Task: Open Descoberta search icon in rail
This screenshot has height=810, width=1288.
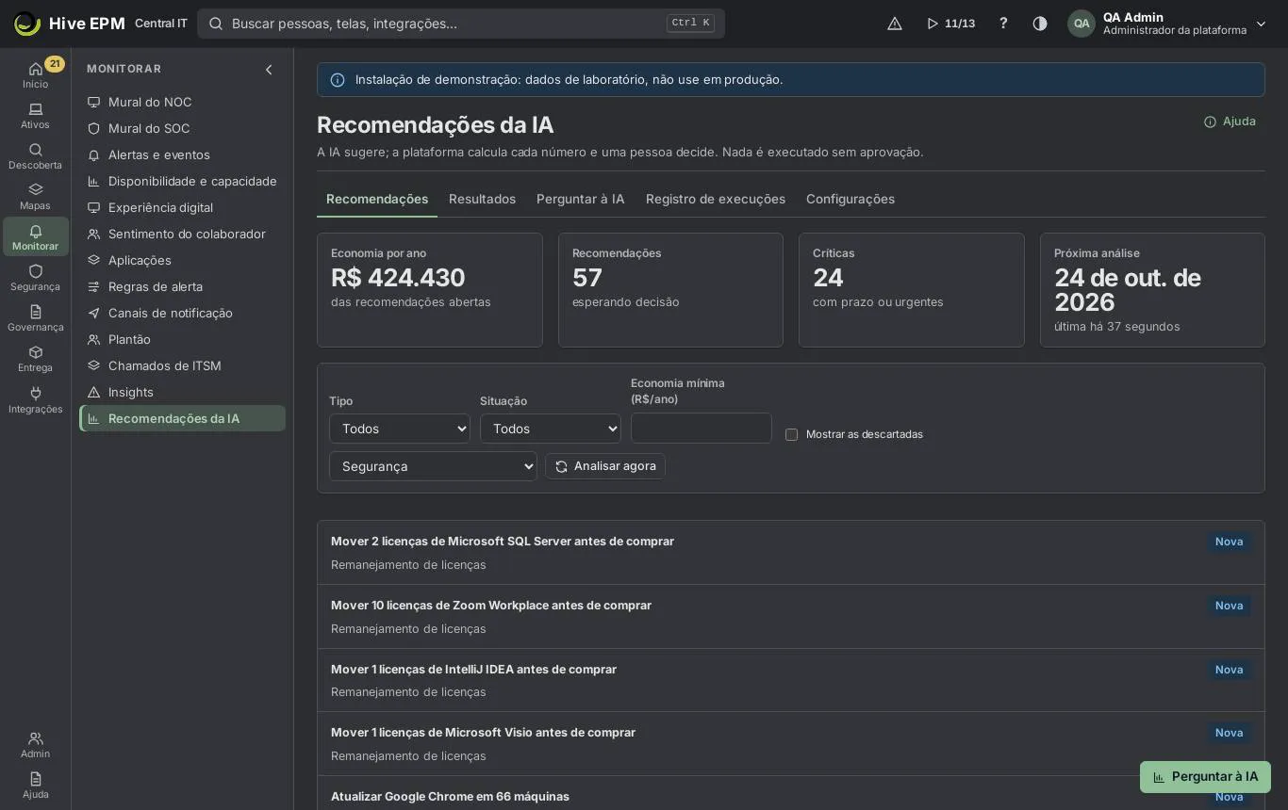Action: point(35,156)
